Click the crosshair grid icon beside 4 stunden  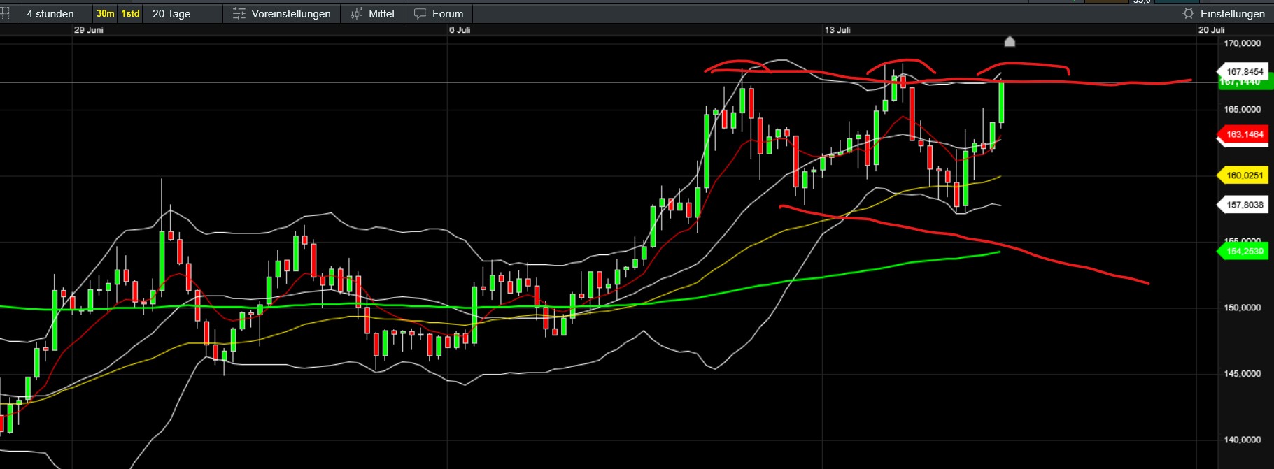[4, 14]
